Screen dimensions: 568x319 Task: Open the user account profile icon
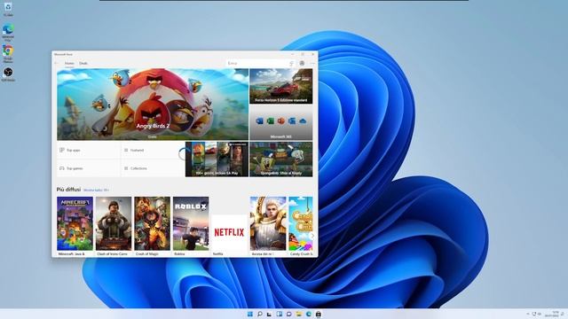pyautogui.click(x=302, y=63)
